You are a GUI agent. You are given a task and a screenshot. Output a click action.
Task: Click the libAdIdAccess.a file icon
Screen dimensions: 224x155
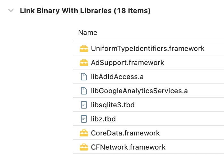coord(84,77)
